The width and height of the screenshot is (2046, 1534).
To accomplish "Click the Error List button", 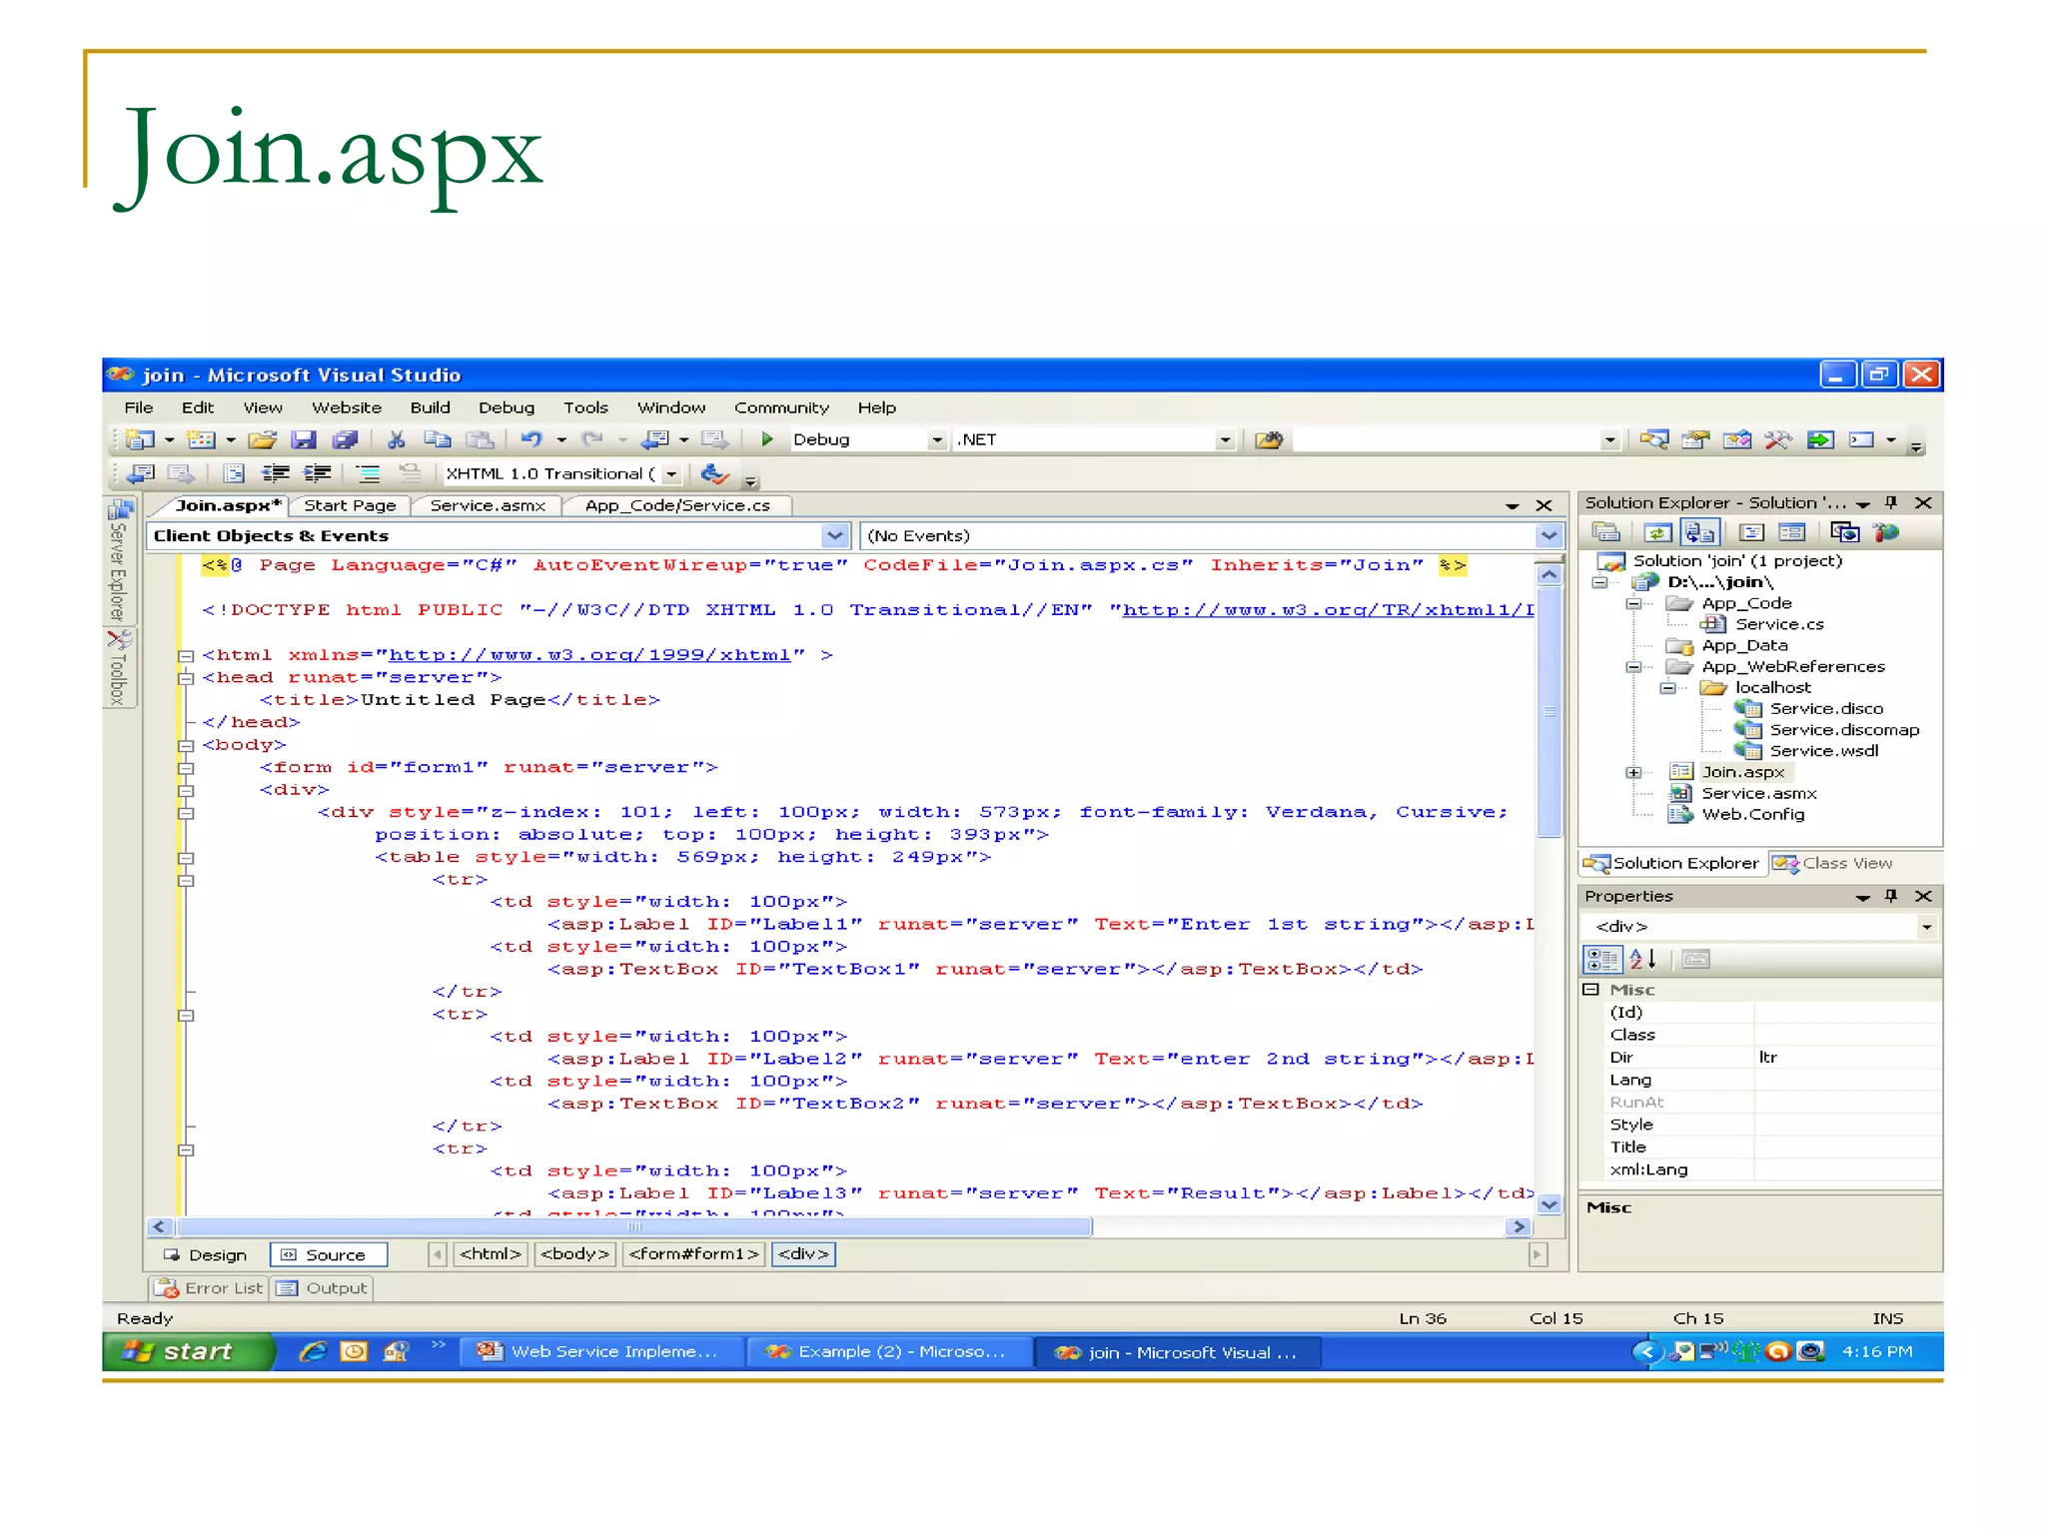I will (x=209, y=1288).
